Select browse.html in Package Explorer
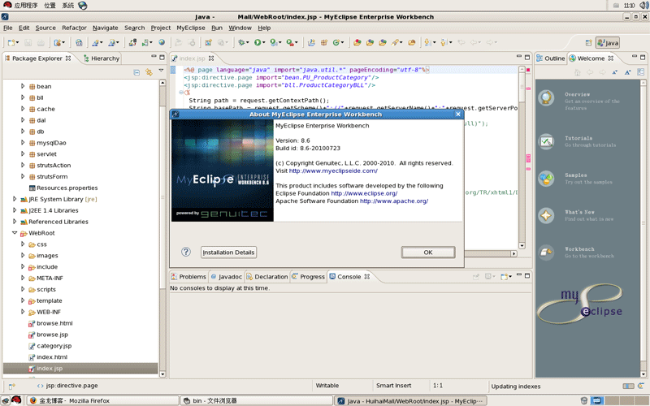Screen dimensions: 650x406 tap(54, 323)
